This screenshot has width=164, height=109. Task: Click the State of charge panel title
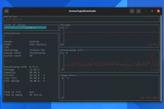click(x=15, y=25)
